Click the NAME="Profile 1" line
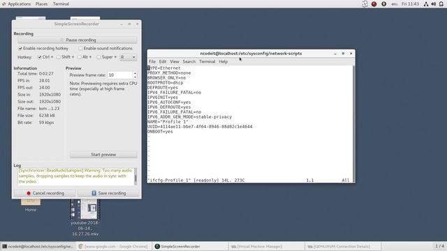 click(168, 122)
